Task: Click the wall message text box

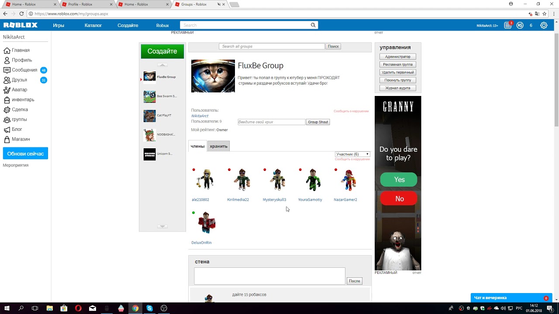Action: 269,276
